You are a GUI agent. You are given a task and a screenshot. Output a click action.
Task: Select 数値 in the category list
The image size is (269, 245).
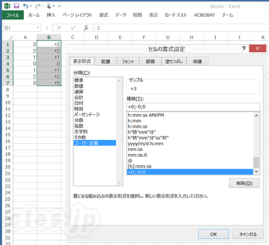(95, 86)
